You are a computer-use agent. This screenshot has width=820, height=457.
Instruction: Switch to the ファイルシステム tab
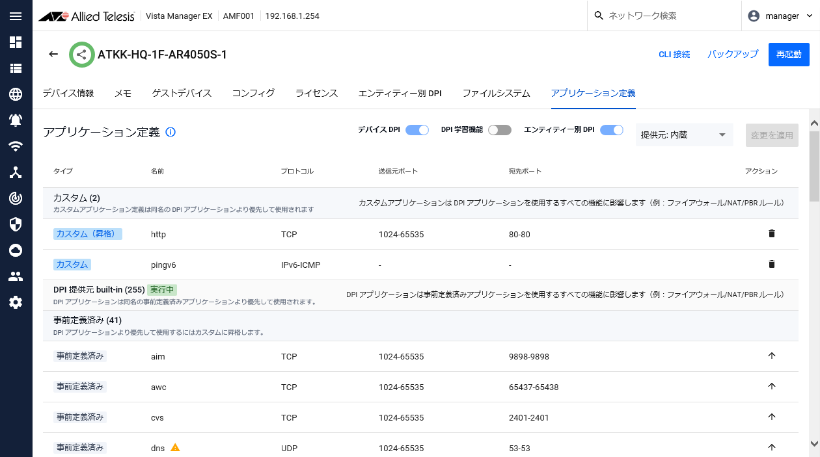point(496,93)
